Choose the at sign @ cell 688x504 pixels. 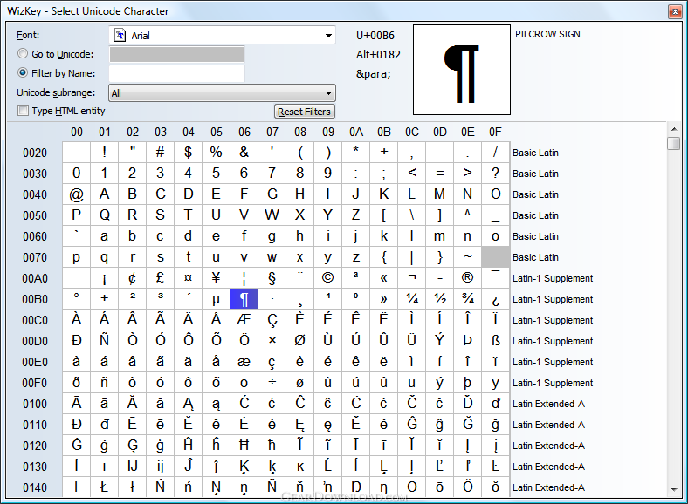click(x=76, y=194)
